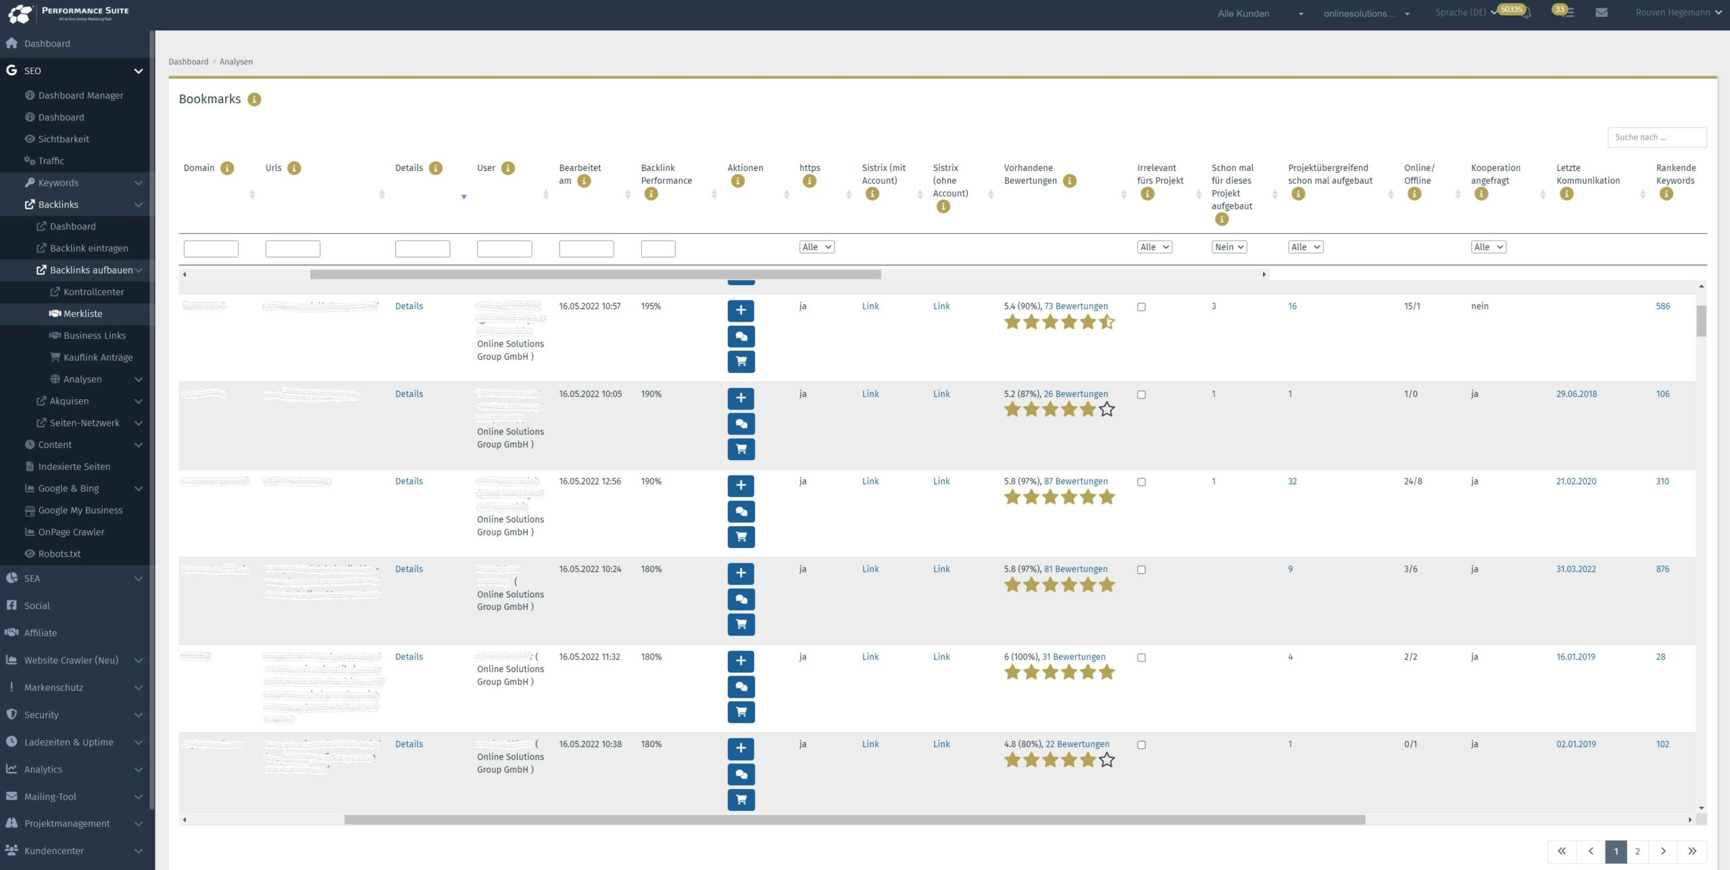Click the plus icon in the 195% row
Image resolution: width=1730 pixels, height=870 pixels.
tap(741, 310)
